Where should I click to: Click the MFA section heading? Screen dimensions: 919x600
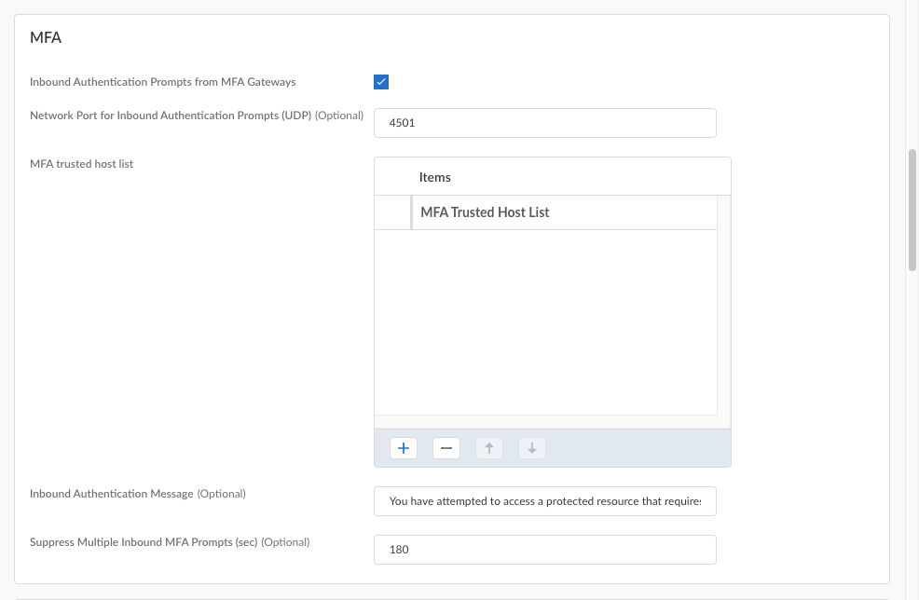click(46, 38)
